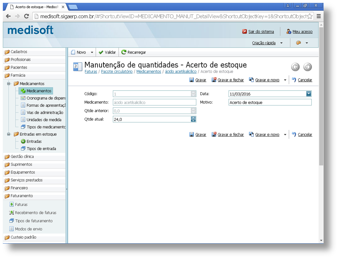Viewport: 339px width, 259px height.
Task: Select Tipos de medicamento tree item
Action: click(43, 127)
